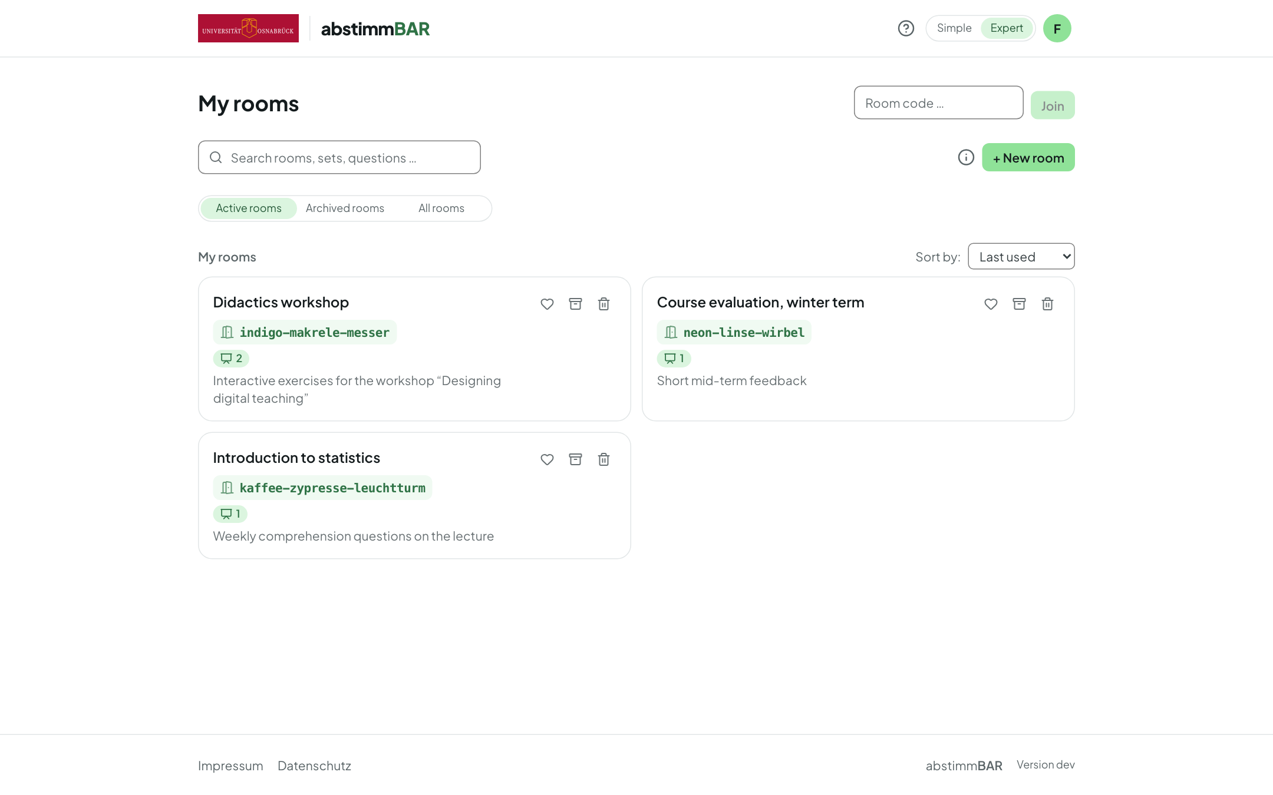The height and width of the screenshot is (795, 1273).
Task: Click the room code kaffee-zypresse-leuchtturm
Action: pos(322,488)
